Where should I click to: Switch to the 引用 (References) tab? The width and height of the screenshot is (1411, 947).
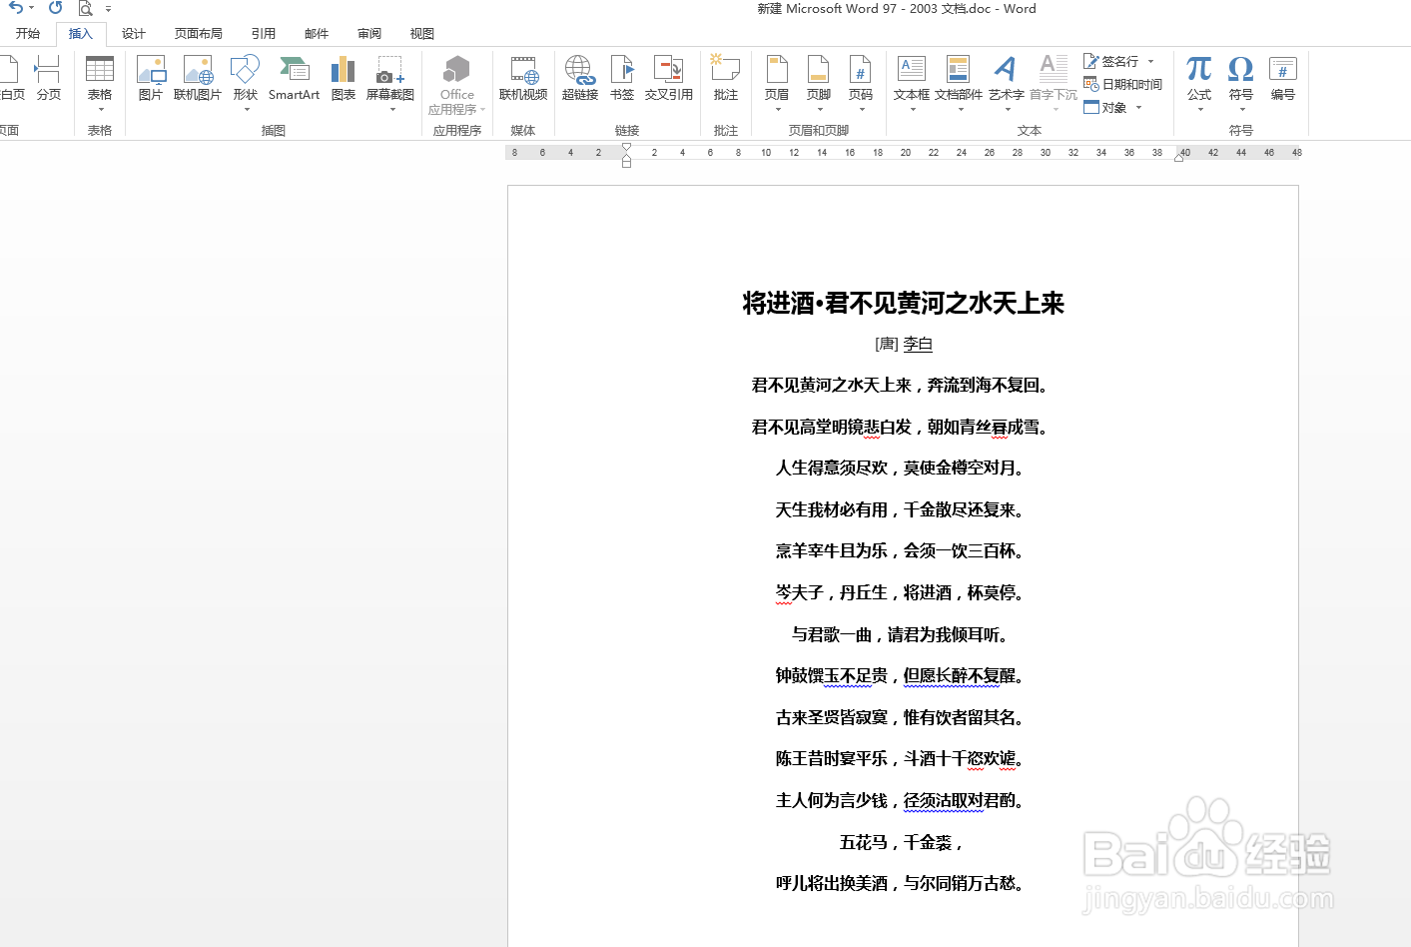pos(264,34)
